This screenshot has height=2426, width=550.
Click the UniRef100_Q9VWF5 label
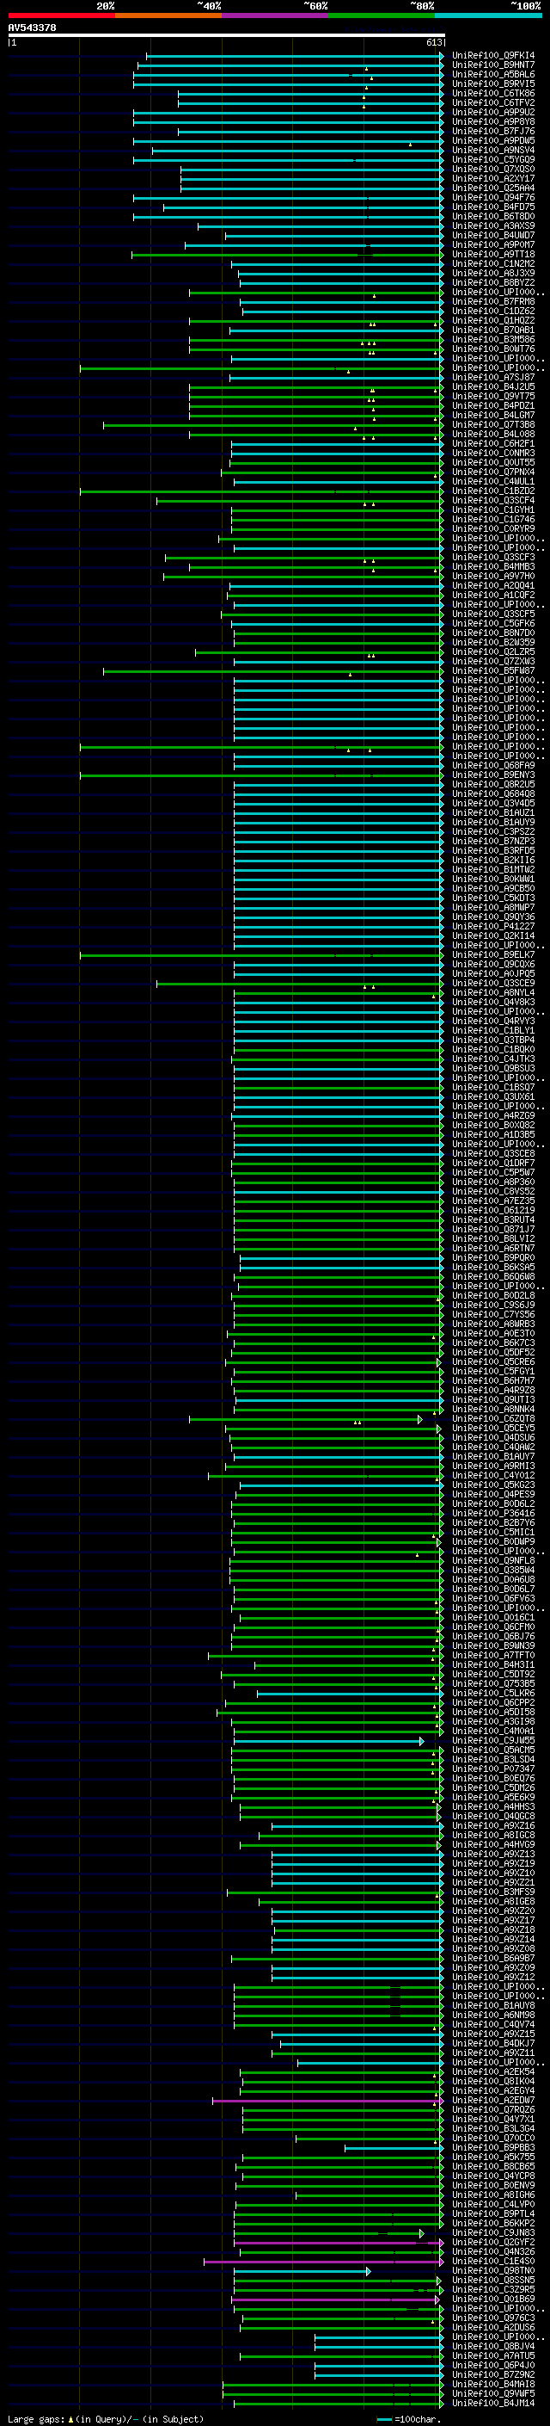492,2393
